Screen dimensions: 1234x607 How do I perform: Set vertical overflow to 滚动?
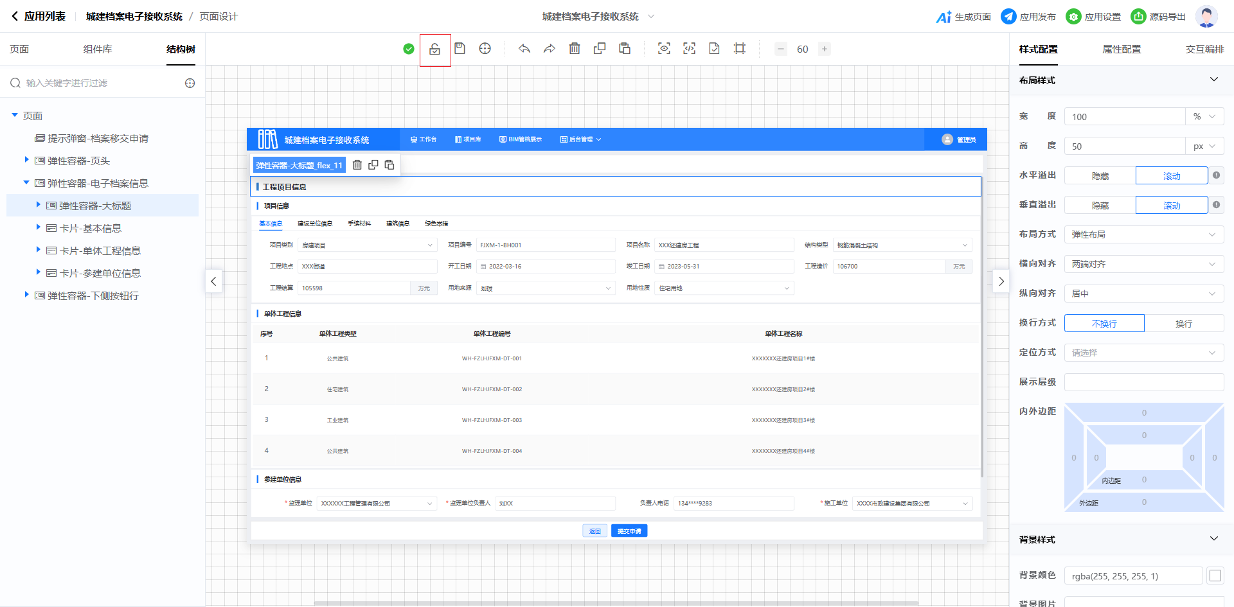click(1171, 206)
